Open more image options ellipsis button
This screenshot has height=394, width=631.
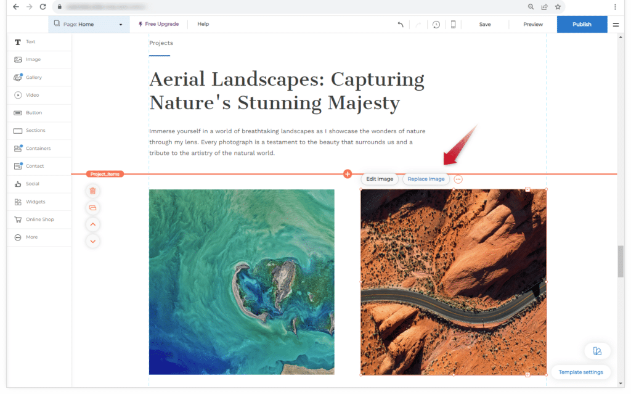tap(458, 179)
